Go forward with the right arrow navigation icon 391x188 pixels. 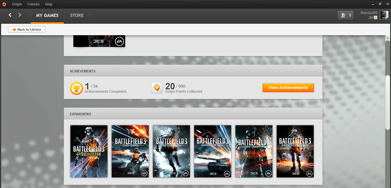(x=20, y=15)
